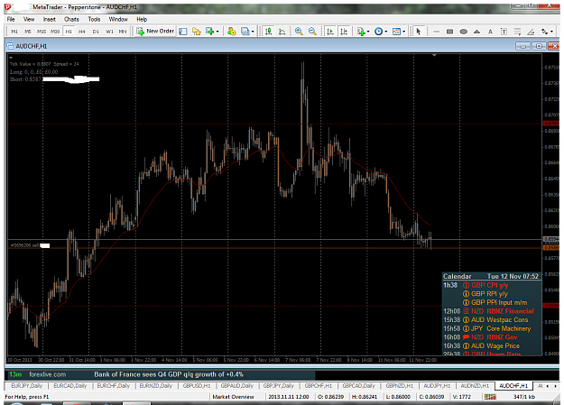Screen dimensions: 564x405
Task: Switch chart to bar chart icon
Action: 268,32
